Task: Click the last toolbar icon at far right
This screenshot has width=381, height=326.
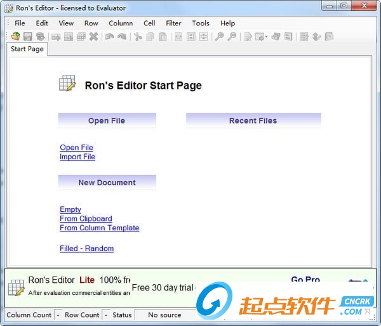Action: [x=329, y=37]
